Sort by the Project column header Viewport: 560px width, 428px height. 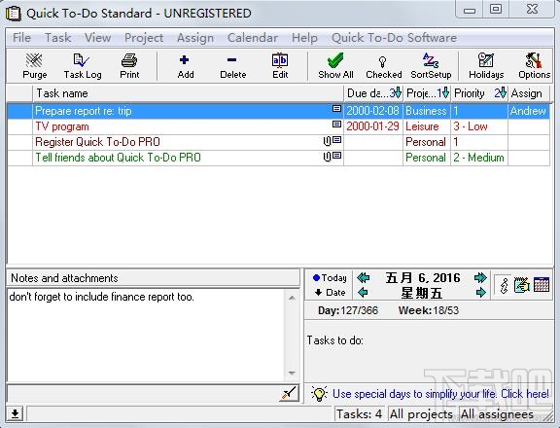tap(427, 93)
